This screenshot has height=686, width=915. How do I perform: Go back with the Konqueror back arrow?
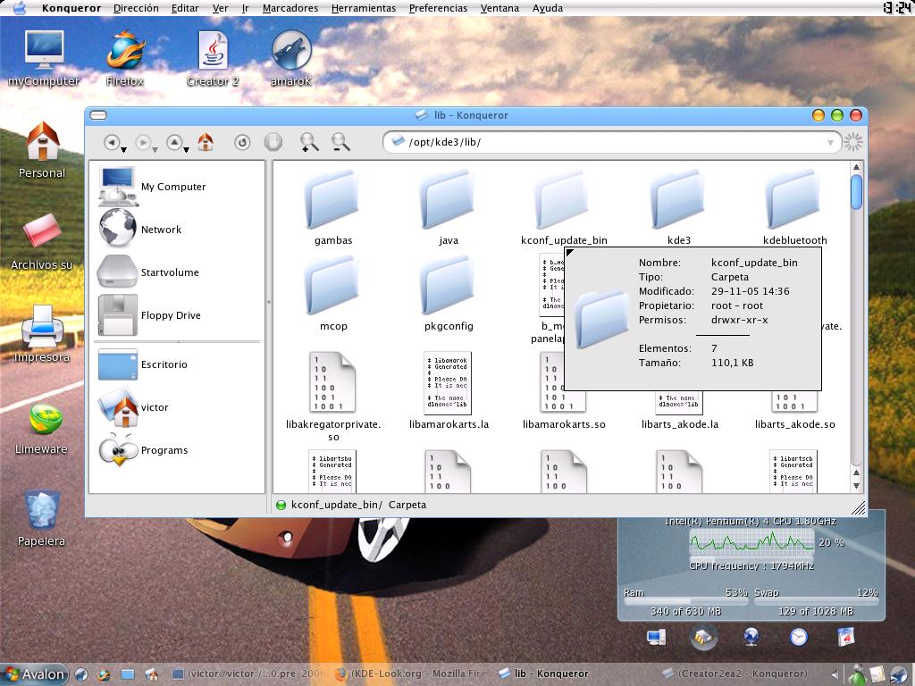coord(111,142)
